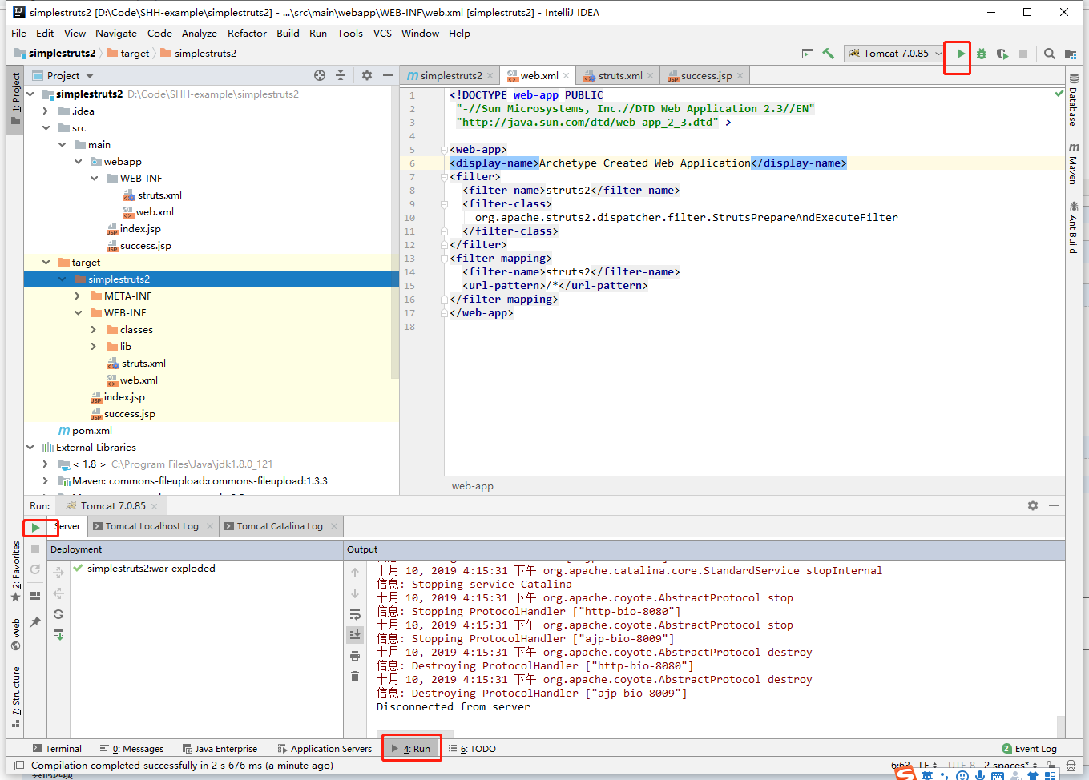Collapse all in the Project panel
1089x780 pixels.
tap(341, 75)
